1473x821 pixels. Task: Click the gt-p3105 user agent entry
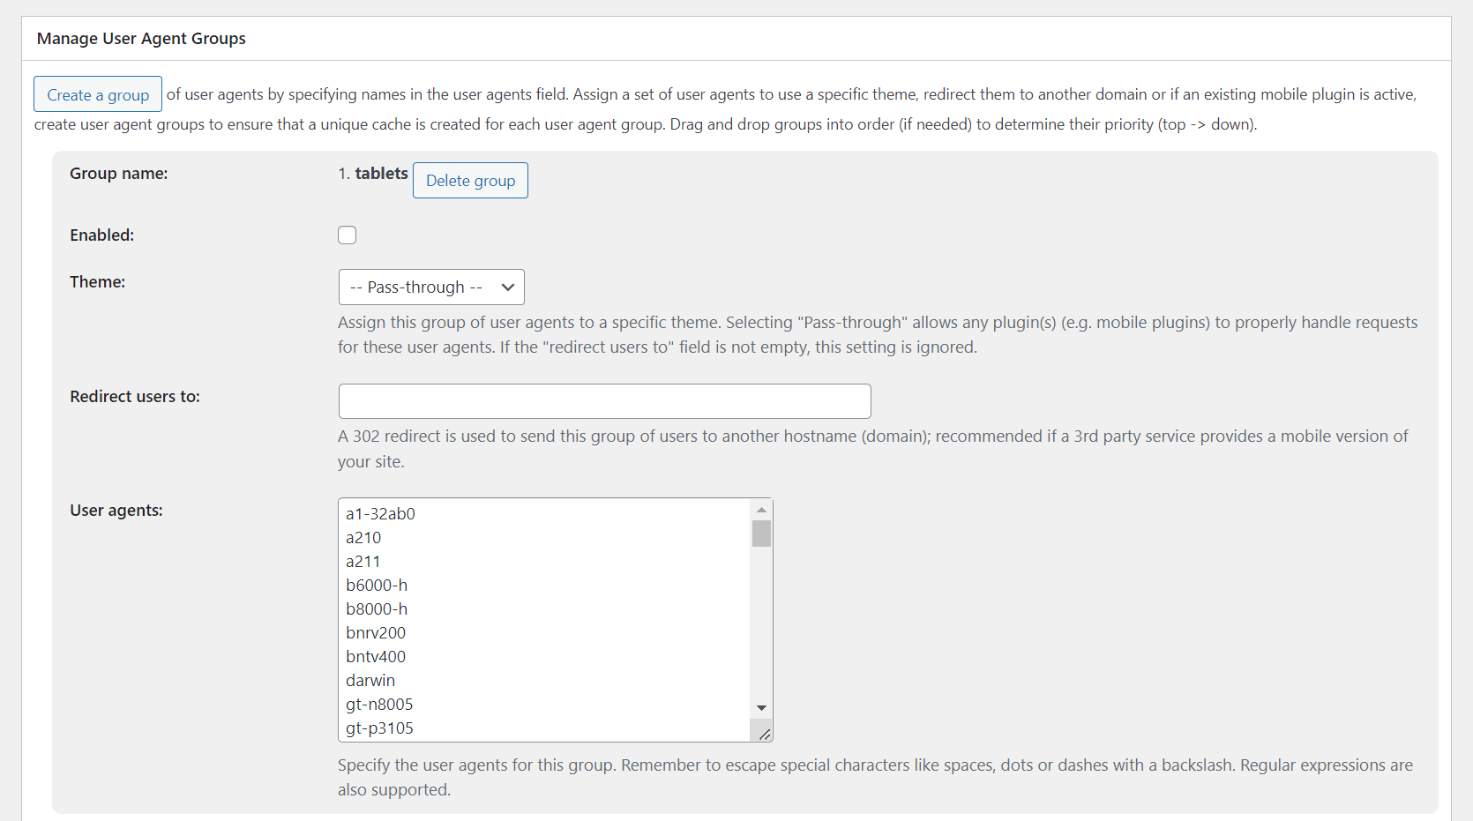[379, 728]
